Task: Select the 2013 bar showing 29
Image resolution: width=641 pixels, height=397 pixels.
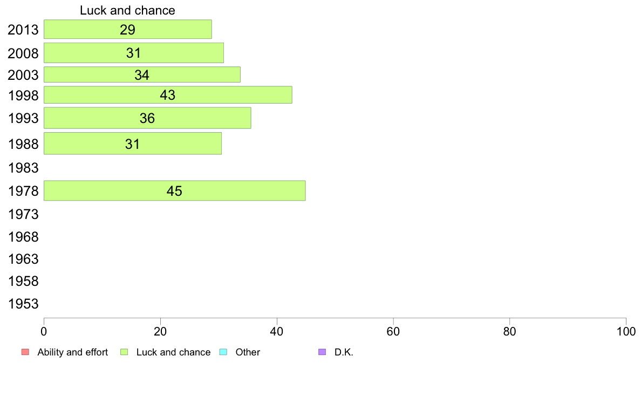Action: pos(127,30)
